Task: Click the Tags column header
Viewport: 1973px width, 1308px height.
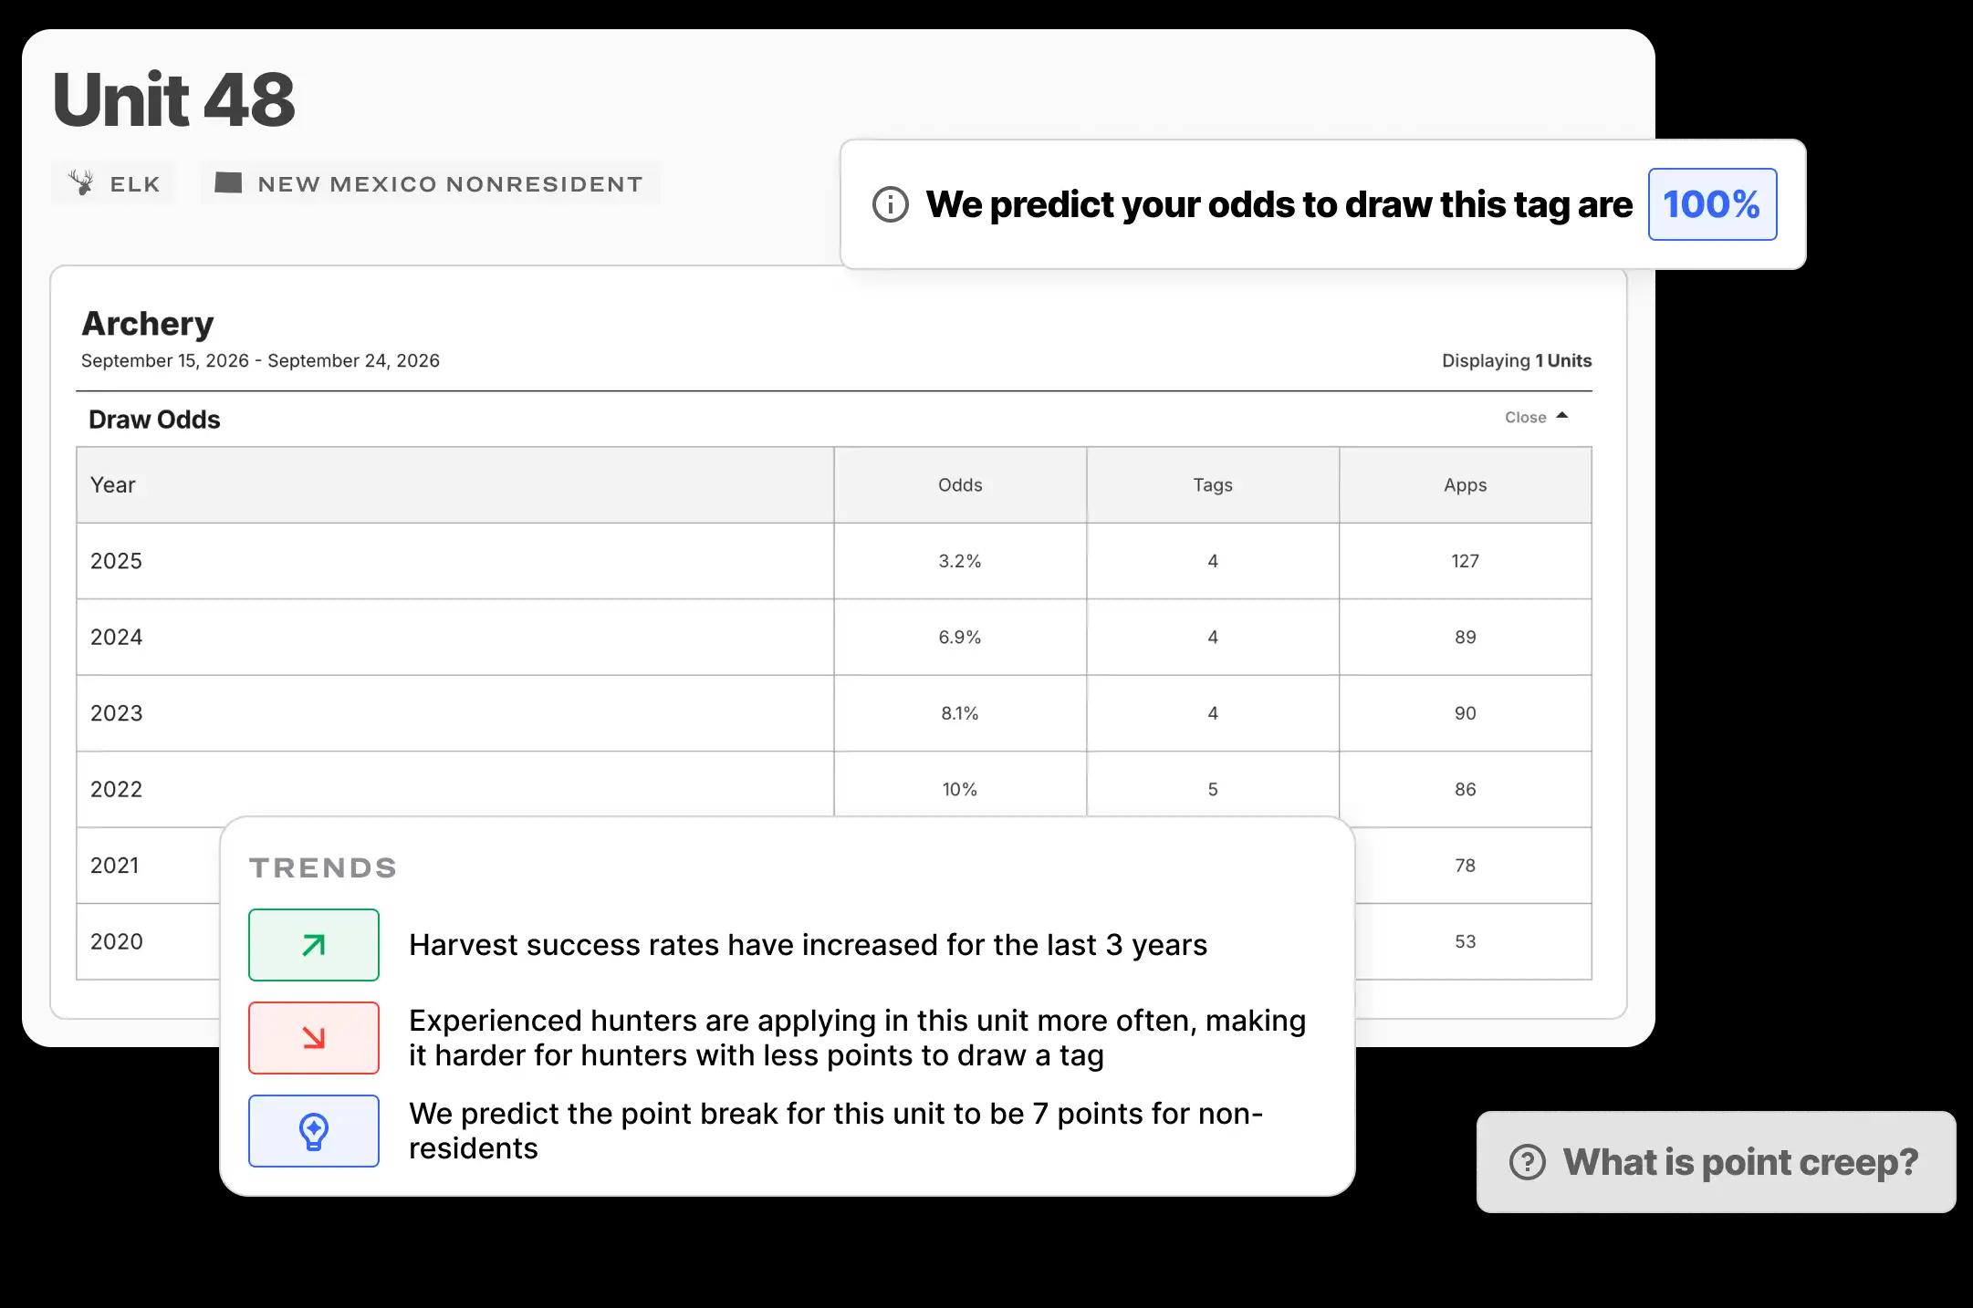Action: click(1212, 485)
